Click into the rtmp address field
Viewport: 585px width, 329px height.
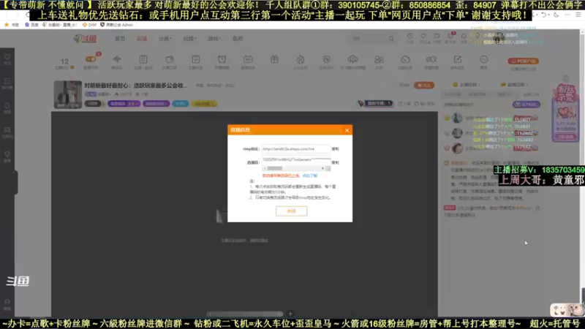296,149
